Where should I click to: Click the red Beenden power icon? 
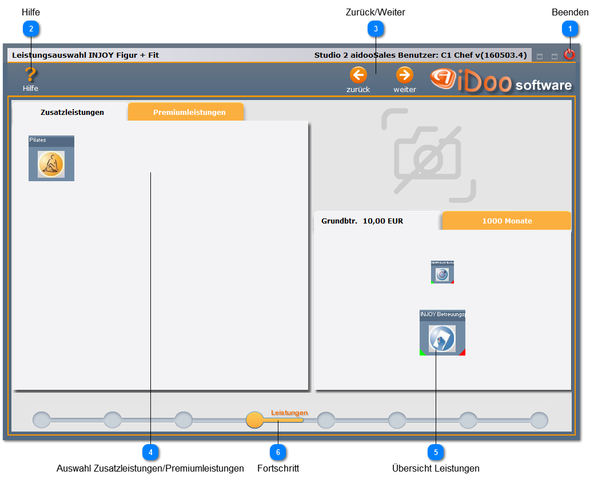(x=569, y=54)
